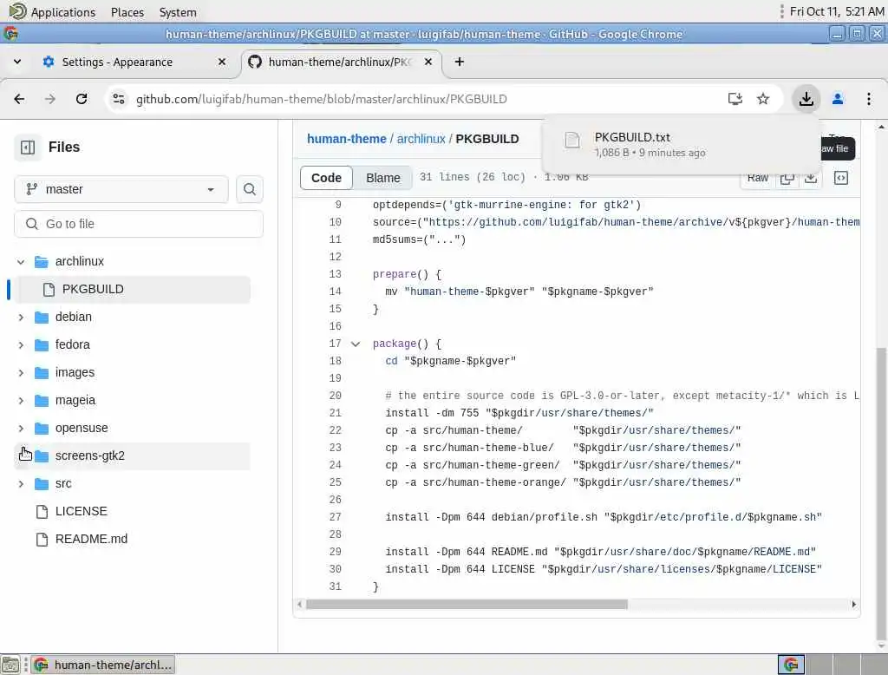The width and height of the screenshot is (888, 675).
Task: Open the opensuse folder
Action: [x=81, y=429]
